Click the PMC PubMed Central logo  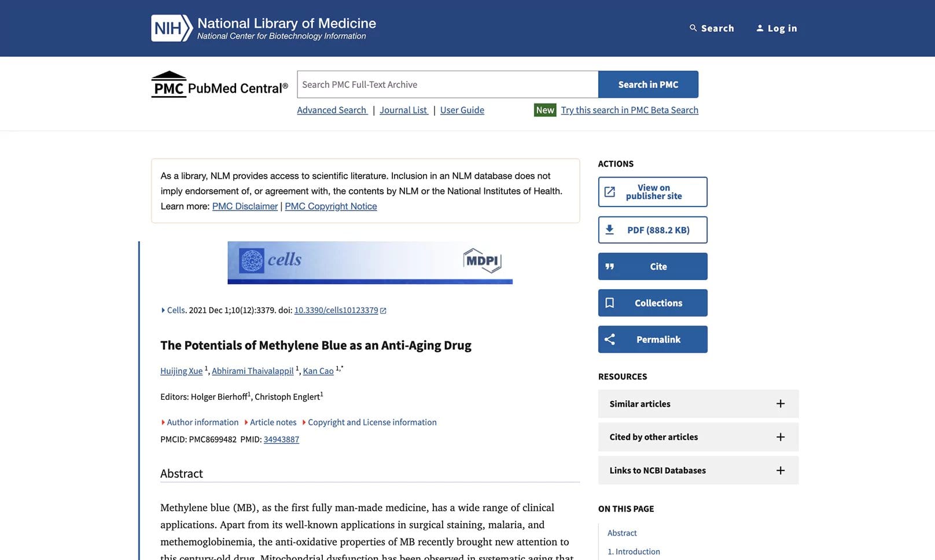click(219, 85)
